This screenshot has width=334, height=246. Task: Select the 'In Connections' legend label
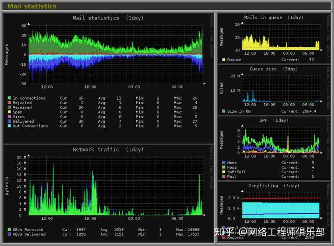point(29,98)
